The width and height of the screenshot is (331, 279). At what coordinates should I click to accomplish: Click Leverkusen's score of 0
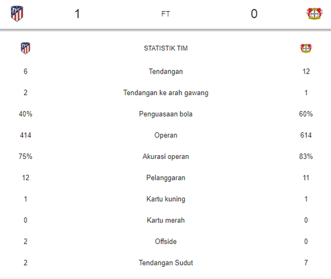coord(254,14)
